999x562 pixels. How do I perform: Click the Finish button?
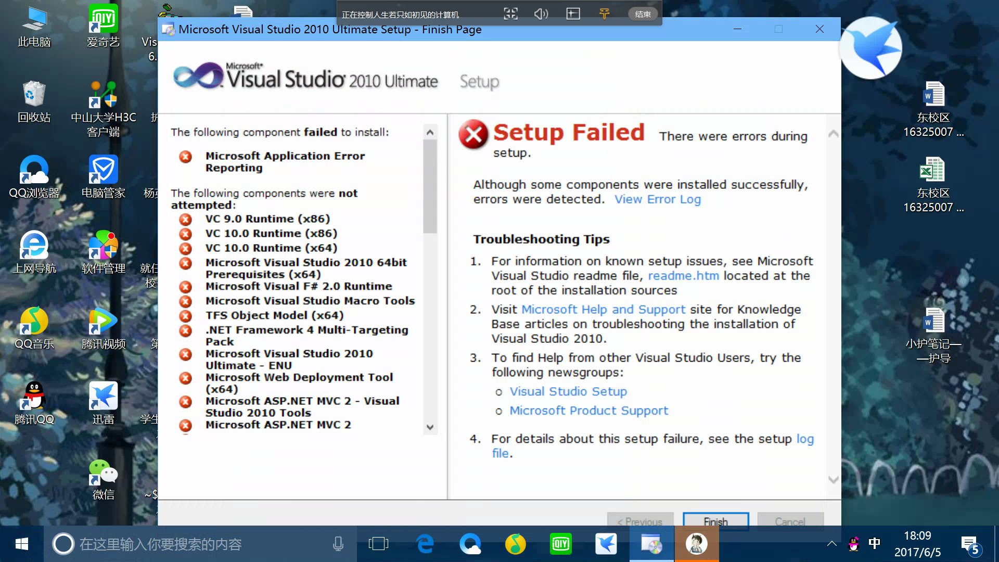(x=715, y=521)
